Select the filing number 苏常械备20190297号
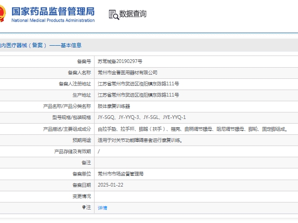Image resolution: width=298 pixels, height=223 pixels. pos(120,61)
